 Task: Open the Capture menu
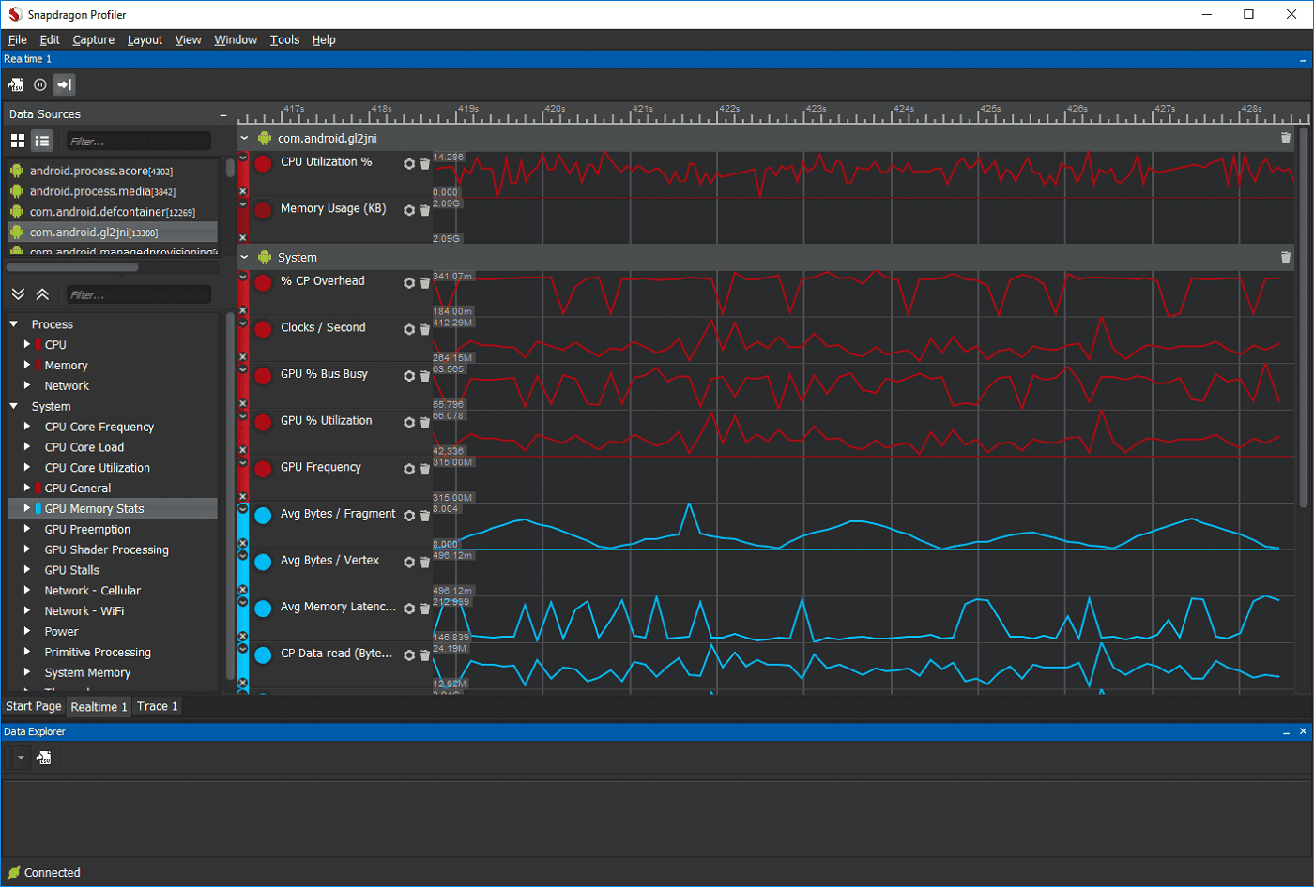[93, 39]
